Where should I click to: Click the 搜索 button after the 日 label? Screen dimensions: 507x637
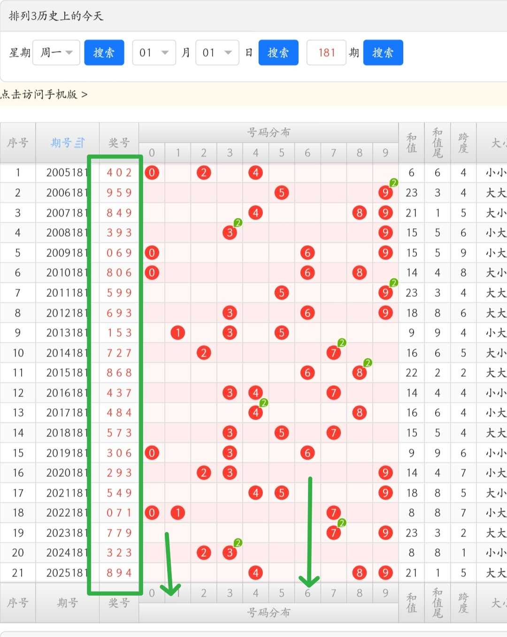[278, 53]
